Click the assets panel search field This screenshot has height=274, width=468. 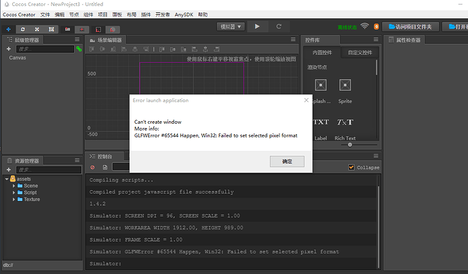[48, 170]
